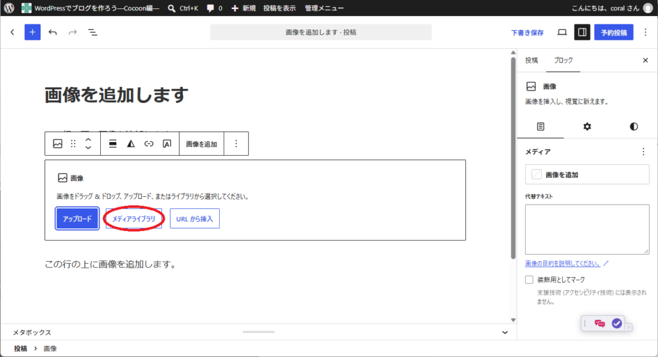Click the purple checkmark floating icon
Image resolution: width=658 pixels, height=357 pixels.
616,323
